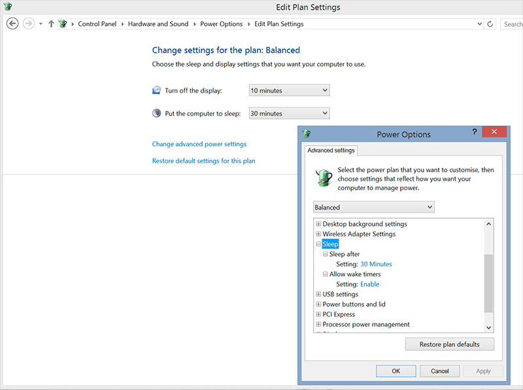Expand PCI Express node
Image resolution: width=523 pixels, height=390 pixels.
click(x=318, y=314)
